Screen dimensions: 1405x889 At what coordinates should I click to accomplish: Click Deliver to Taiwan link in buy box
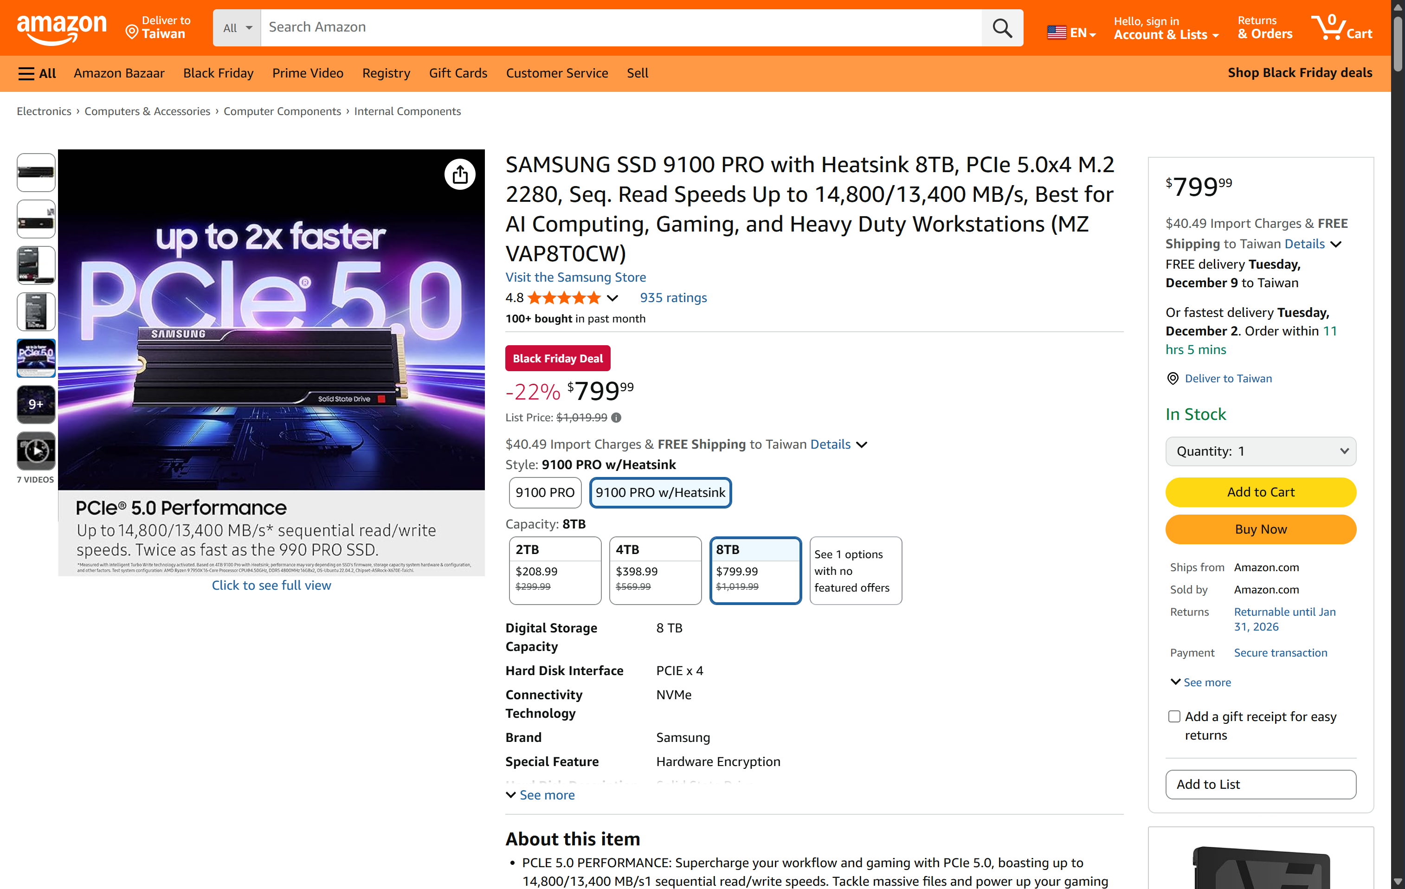click(x=1228, y=379)
